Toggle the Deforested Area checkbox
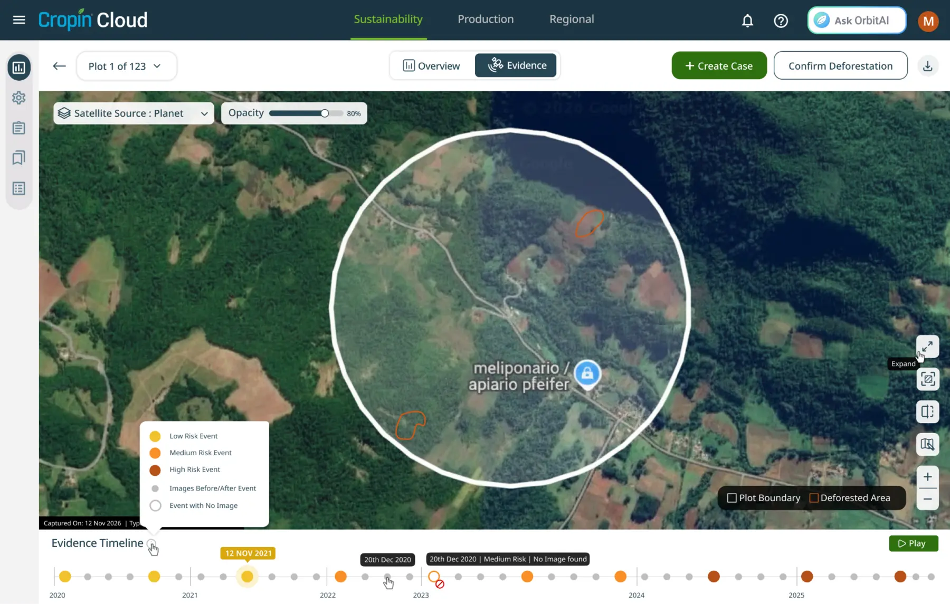Viewport: 950px width, 604px height. click(814, 498)
